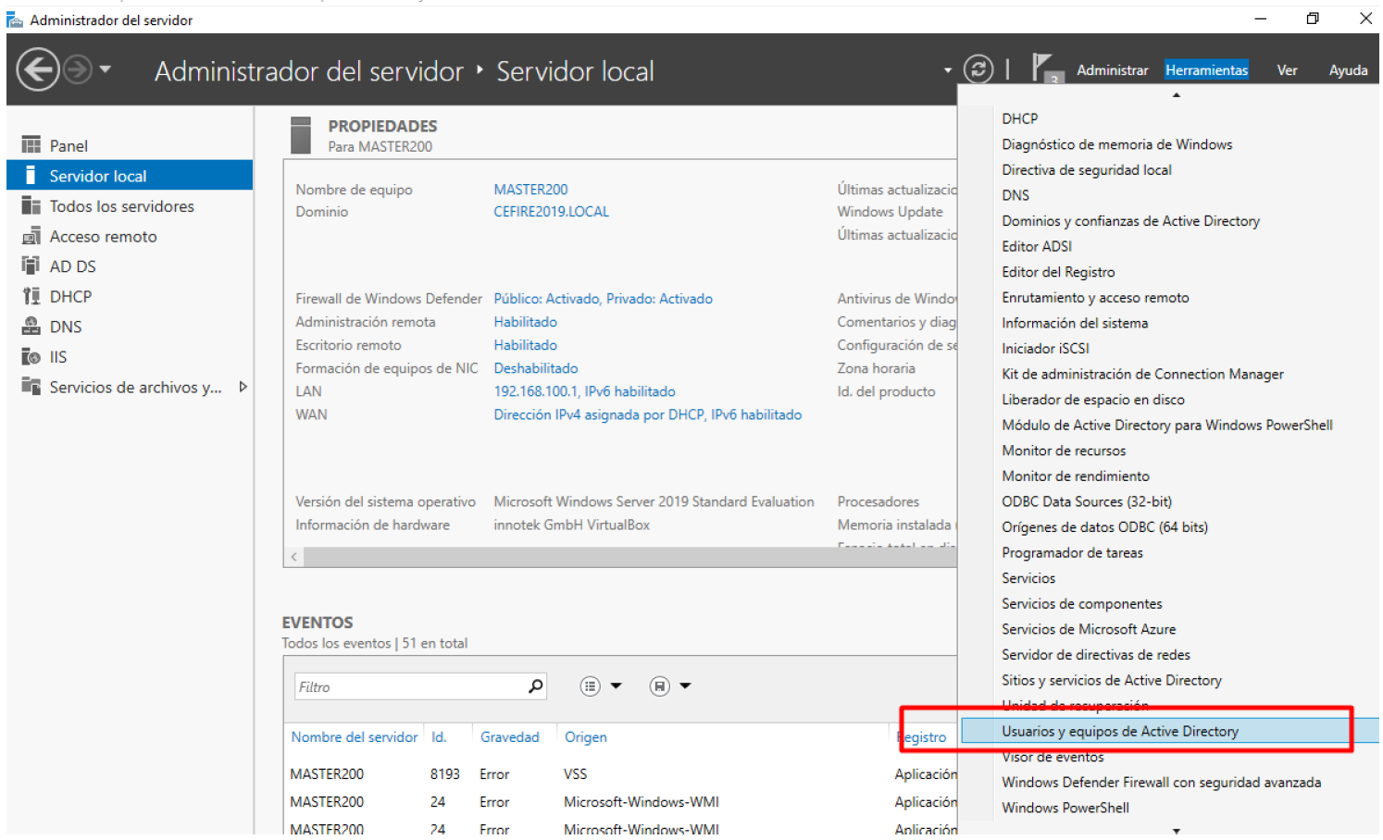Open the Administrar menu

tap(1112, 70)
